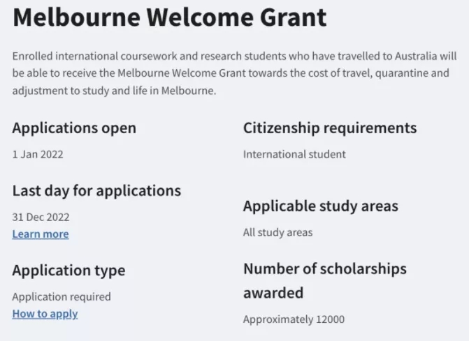469x341 pixels.
Task: Click the word Australia in the description
Action: (416, 56)
